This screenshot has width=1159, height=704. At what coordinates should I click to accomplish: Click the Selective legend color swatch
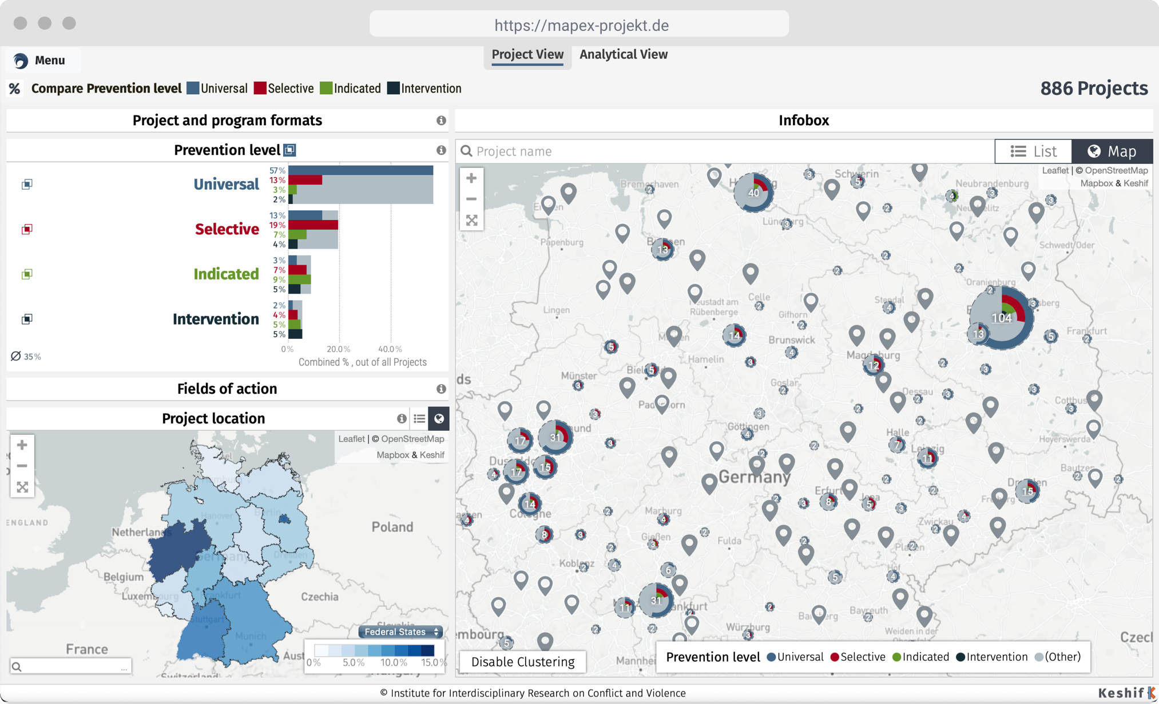[x=260, y=88]
